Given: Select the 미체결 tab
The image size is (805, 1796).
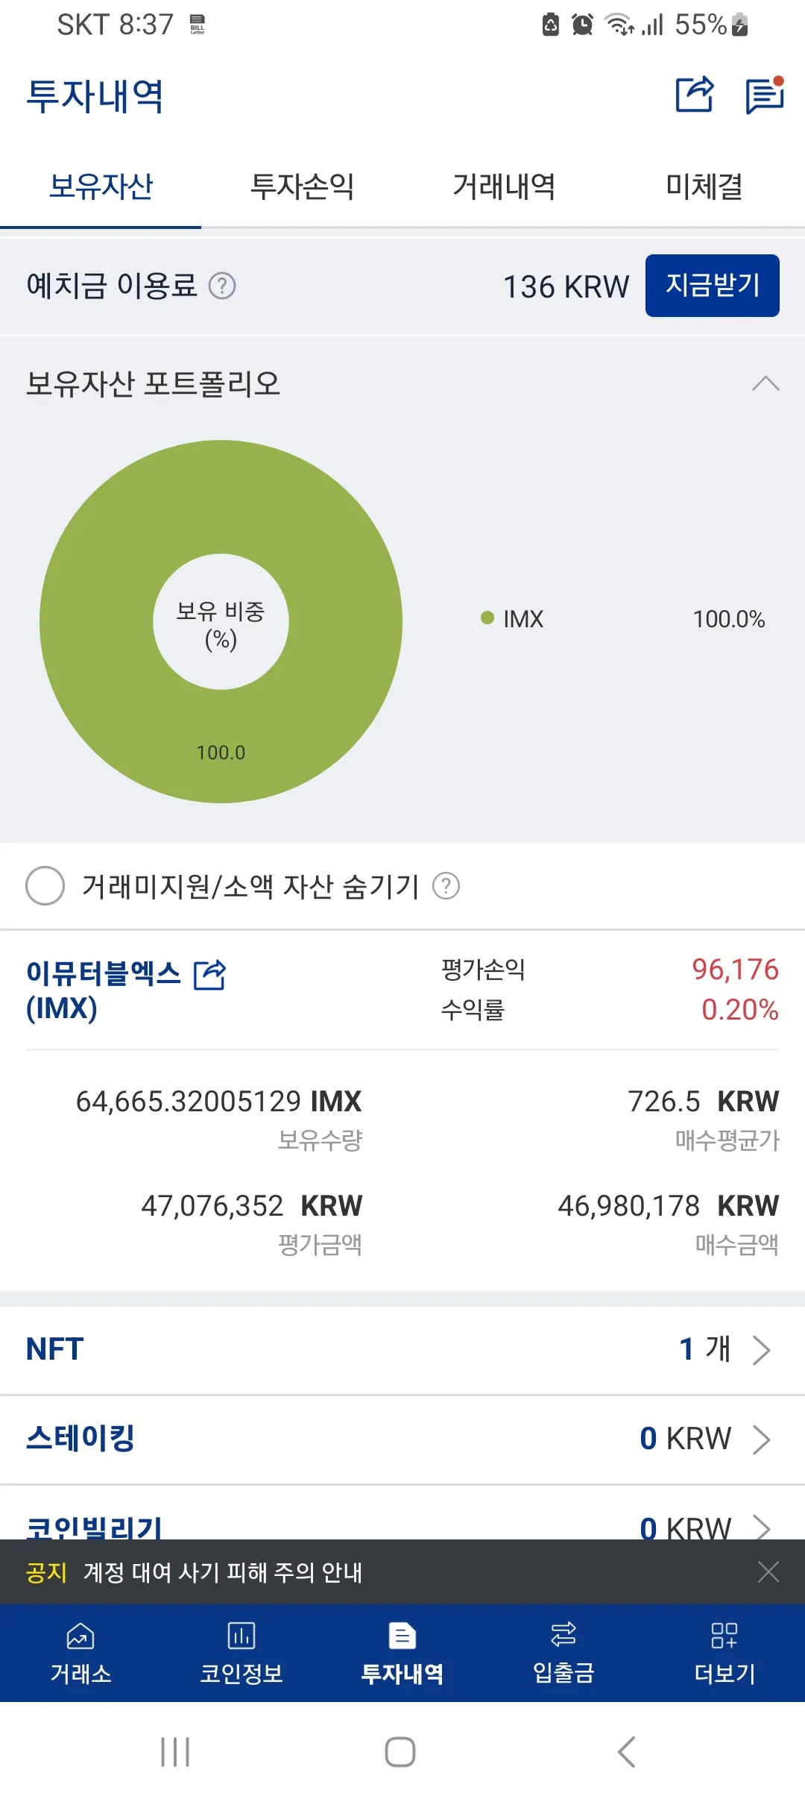Looking at the screenshot, I should coord(704,187).
